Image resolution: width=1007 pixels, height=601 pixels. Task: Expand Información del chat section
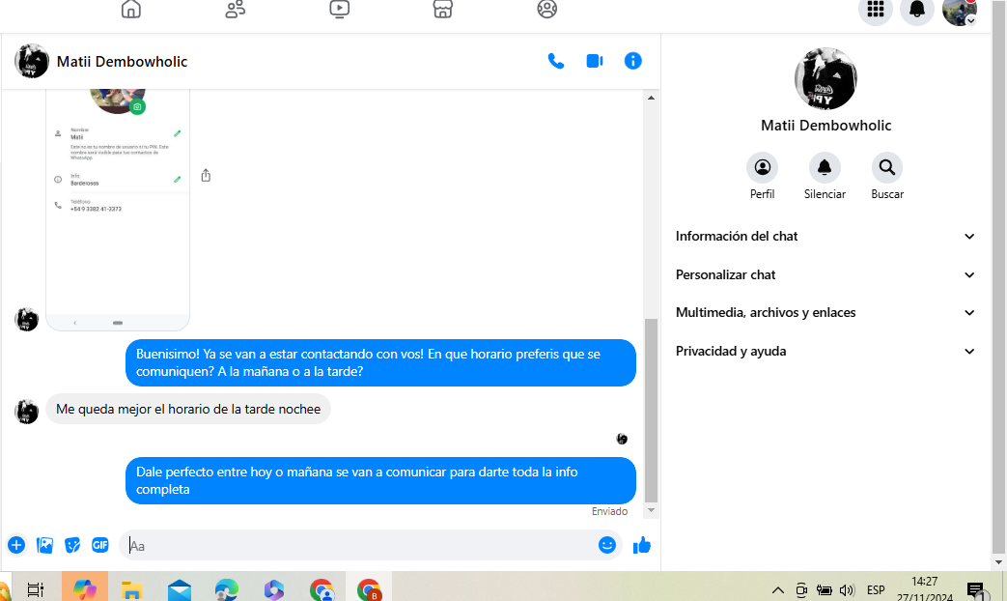click(x=825, y=236)
